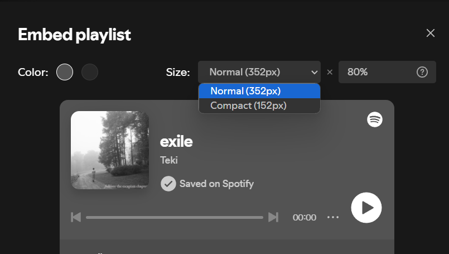Click the exile album cover thumbnail
This screenshot has height=254, width=449.
coord(110,150)
